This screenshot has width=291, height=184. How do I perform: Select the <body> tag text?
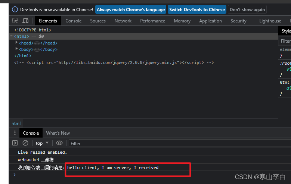point(26,49)
